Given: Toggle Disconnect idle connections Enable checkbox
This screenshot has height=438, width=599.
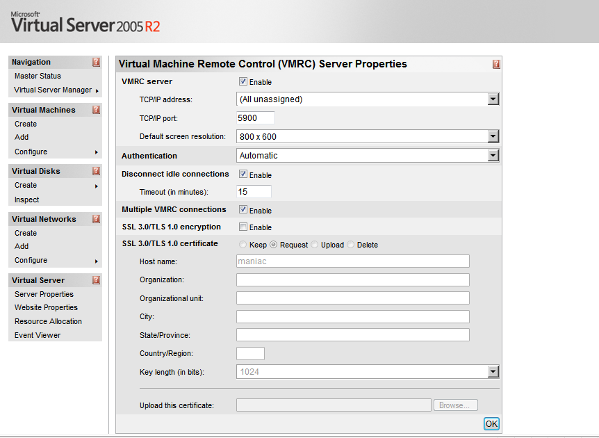Looking at the screenshot, I should coord(243,175).
